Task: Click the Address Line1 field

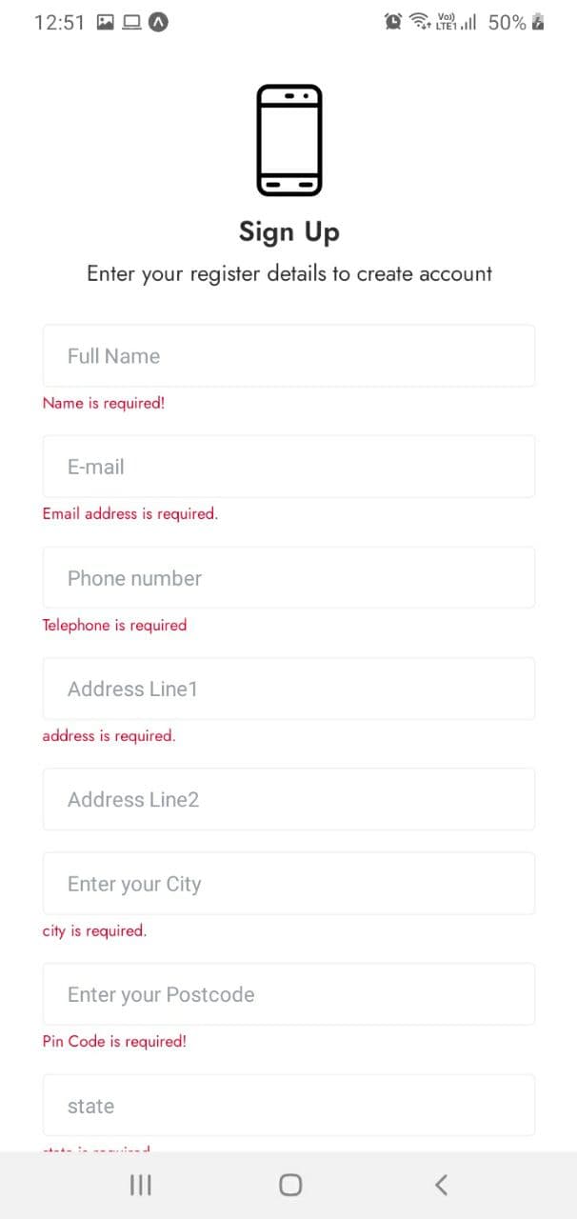Action: click(288, 689)
